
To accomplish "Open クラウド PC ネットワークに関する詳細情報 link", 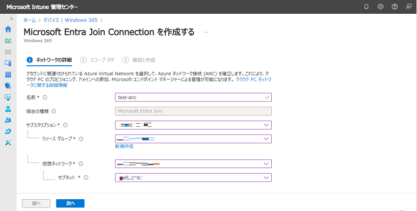I will 254,79.
